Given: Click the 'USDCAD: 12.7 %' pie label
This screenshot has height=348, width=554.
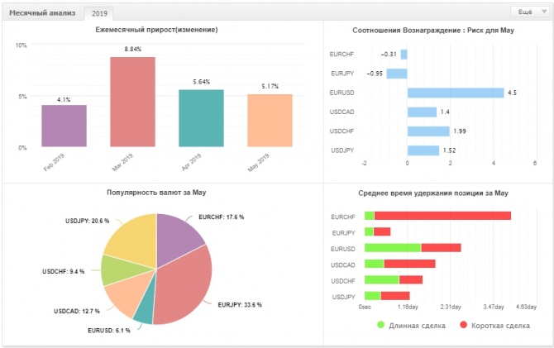Looking at the screenshot, I should click(x=77, y=312).
